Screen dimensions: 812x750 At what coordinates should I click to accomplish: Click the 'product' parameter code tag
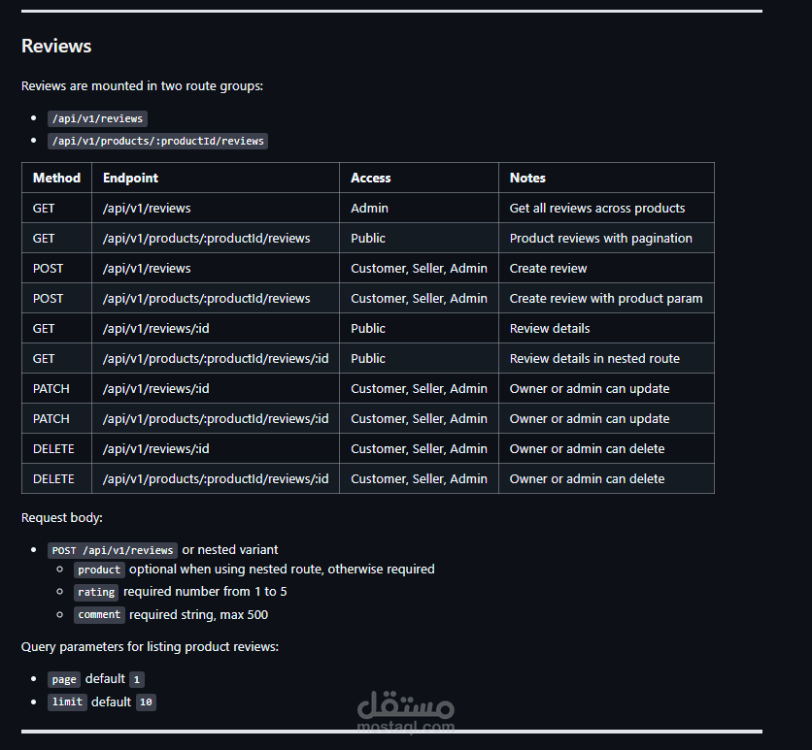click(99, 570)
